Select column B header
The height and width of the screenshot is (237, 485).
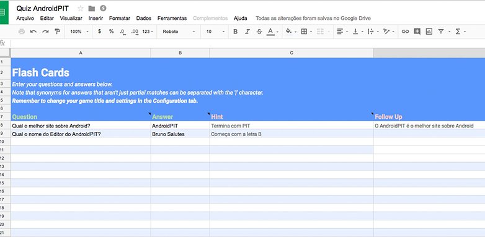[x=180, y=53]
